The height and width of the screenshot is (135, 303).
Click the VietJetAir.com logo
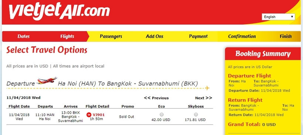59,11
